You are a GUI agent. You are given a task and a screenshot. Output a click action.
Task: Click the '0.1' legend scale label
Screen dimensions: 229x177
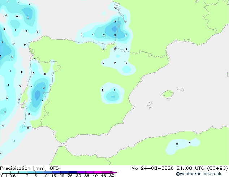click(x=4, y=176)
